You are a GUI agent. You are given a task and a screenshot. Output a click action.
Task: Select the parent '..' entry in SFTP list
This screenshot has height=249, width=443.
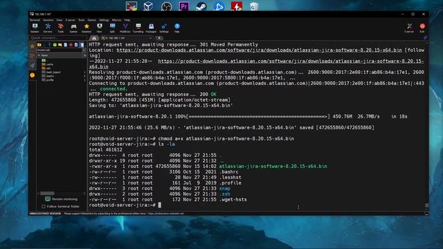[x=44, y=60]
